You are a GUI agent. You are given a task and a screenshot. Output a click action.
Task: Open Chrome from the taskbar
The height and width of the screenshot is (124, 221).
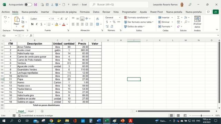51,121
